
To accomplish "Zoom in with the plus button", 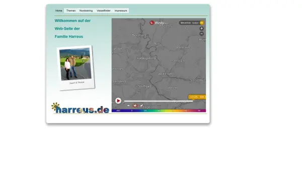I will [x=201, y=29].
